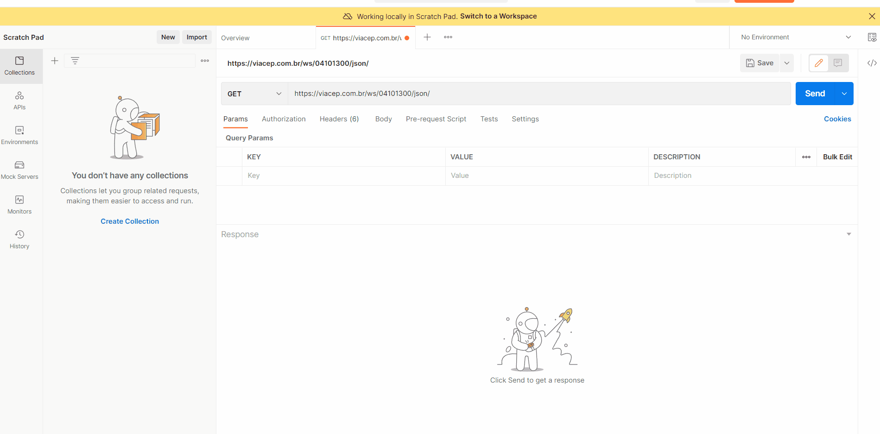Image resolution: width=880 pixels, height=434 pixels.
Task: Switch to the Authorization tab
Action: coord(284,119)
